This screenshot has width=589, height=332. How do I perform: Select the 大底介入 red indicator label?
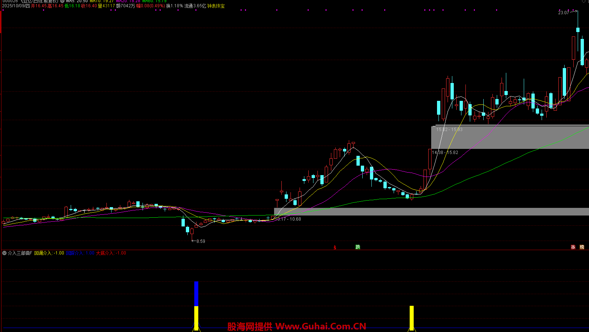[x=111, y=253]
